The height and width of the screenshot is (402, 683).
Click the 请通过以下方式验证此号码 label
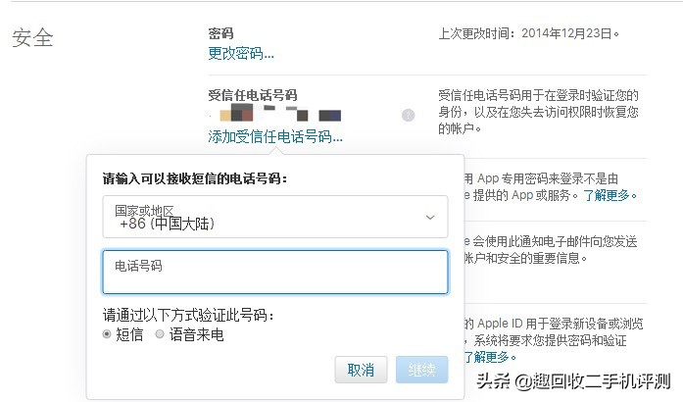pos(187,316)
